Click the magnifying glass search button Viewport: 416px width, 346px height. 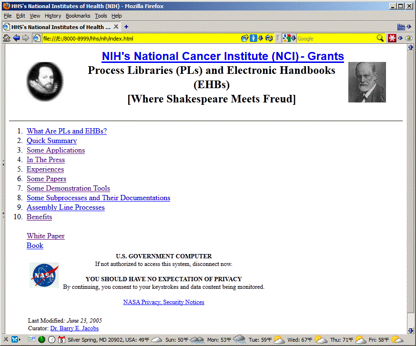tap(380, 38)
